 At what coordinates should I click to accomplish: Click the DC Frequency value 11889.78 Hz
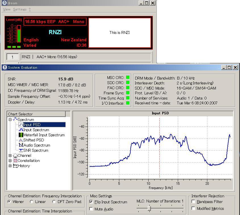click(x=68, y=91)
